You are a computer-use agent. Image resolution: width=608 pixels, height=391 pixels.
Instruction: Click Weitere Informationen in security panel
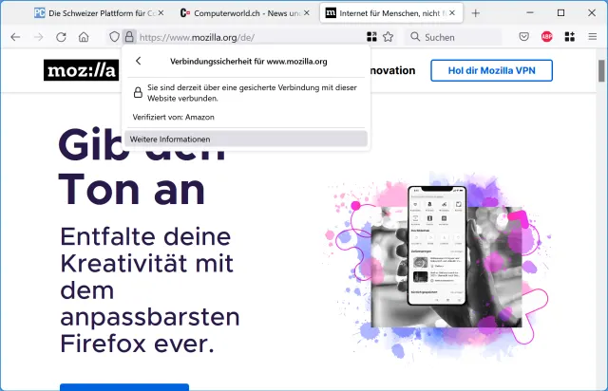tap(246, 140)
